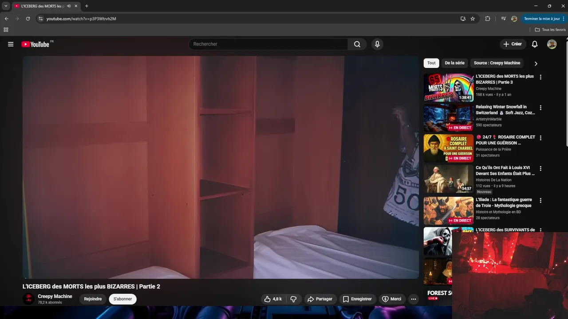
Task: Open options for ROSAIRE COMPLET video
Action: [x=540, y=138]
